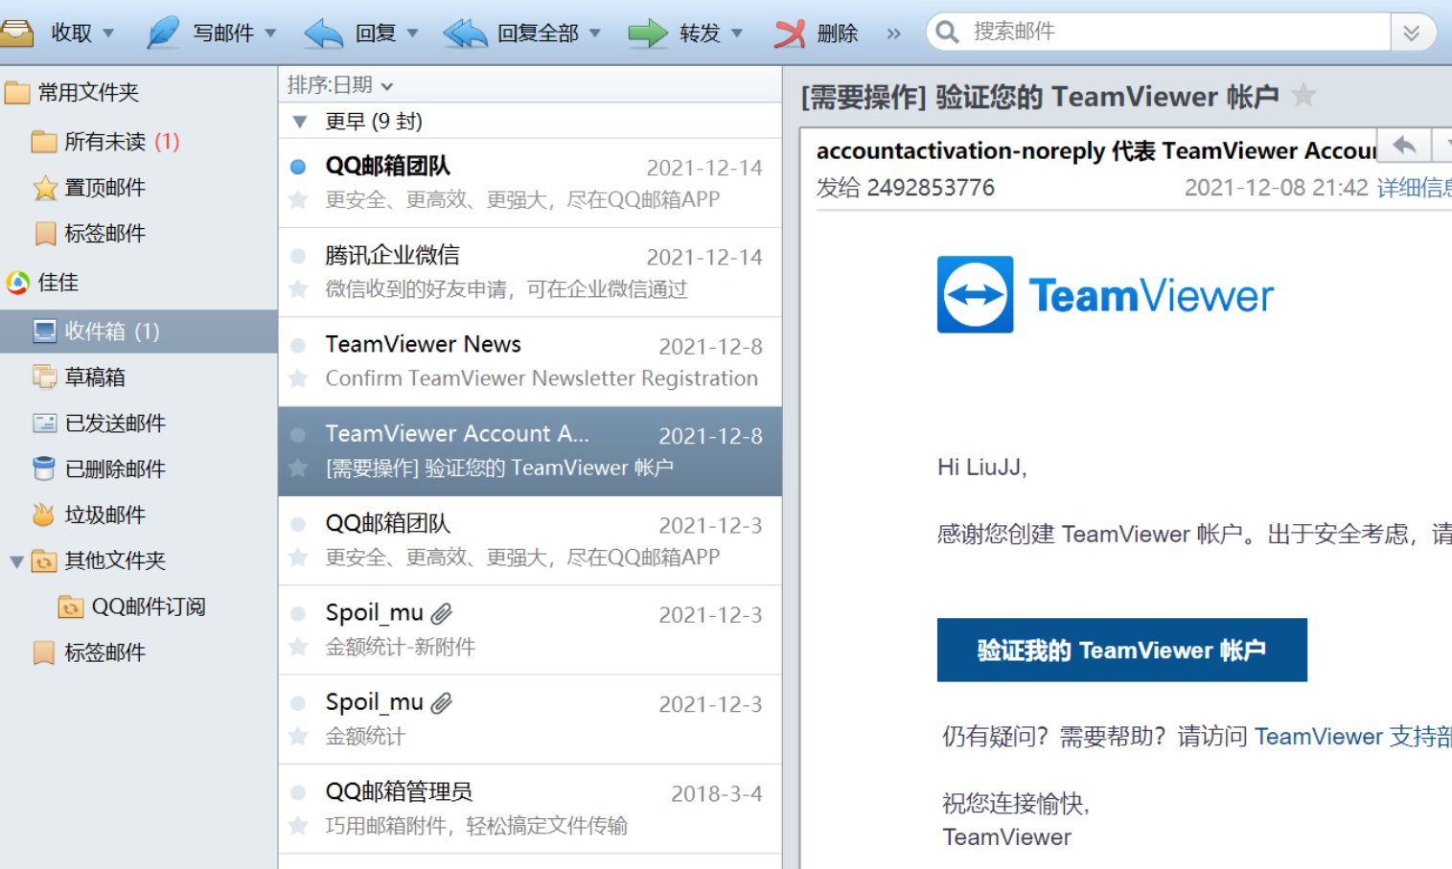Expand the 写邮件 dropdown arrow
1452x869 pixels.
coord(270,34)
